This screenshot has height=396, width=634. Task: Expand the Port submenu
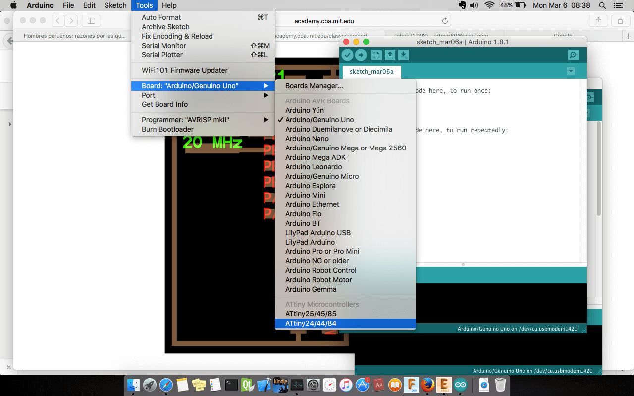click(x=203, y=95)
